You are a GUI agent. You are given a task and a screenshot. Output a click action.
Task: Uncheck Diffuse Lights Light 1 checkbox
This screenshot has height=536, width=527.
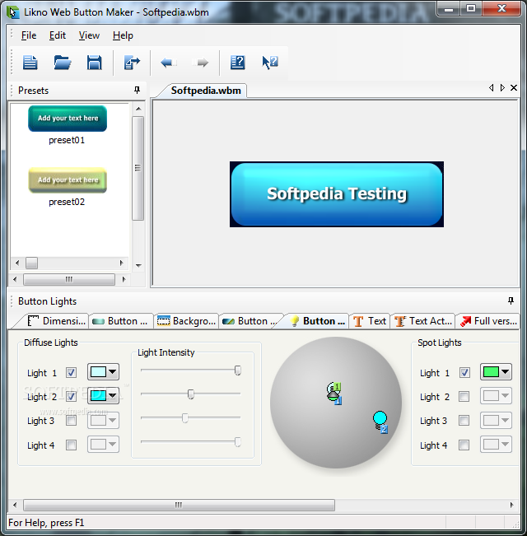coord(71,372)
